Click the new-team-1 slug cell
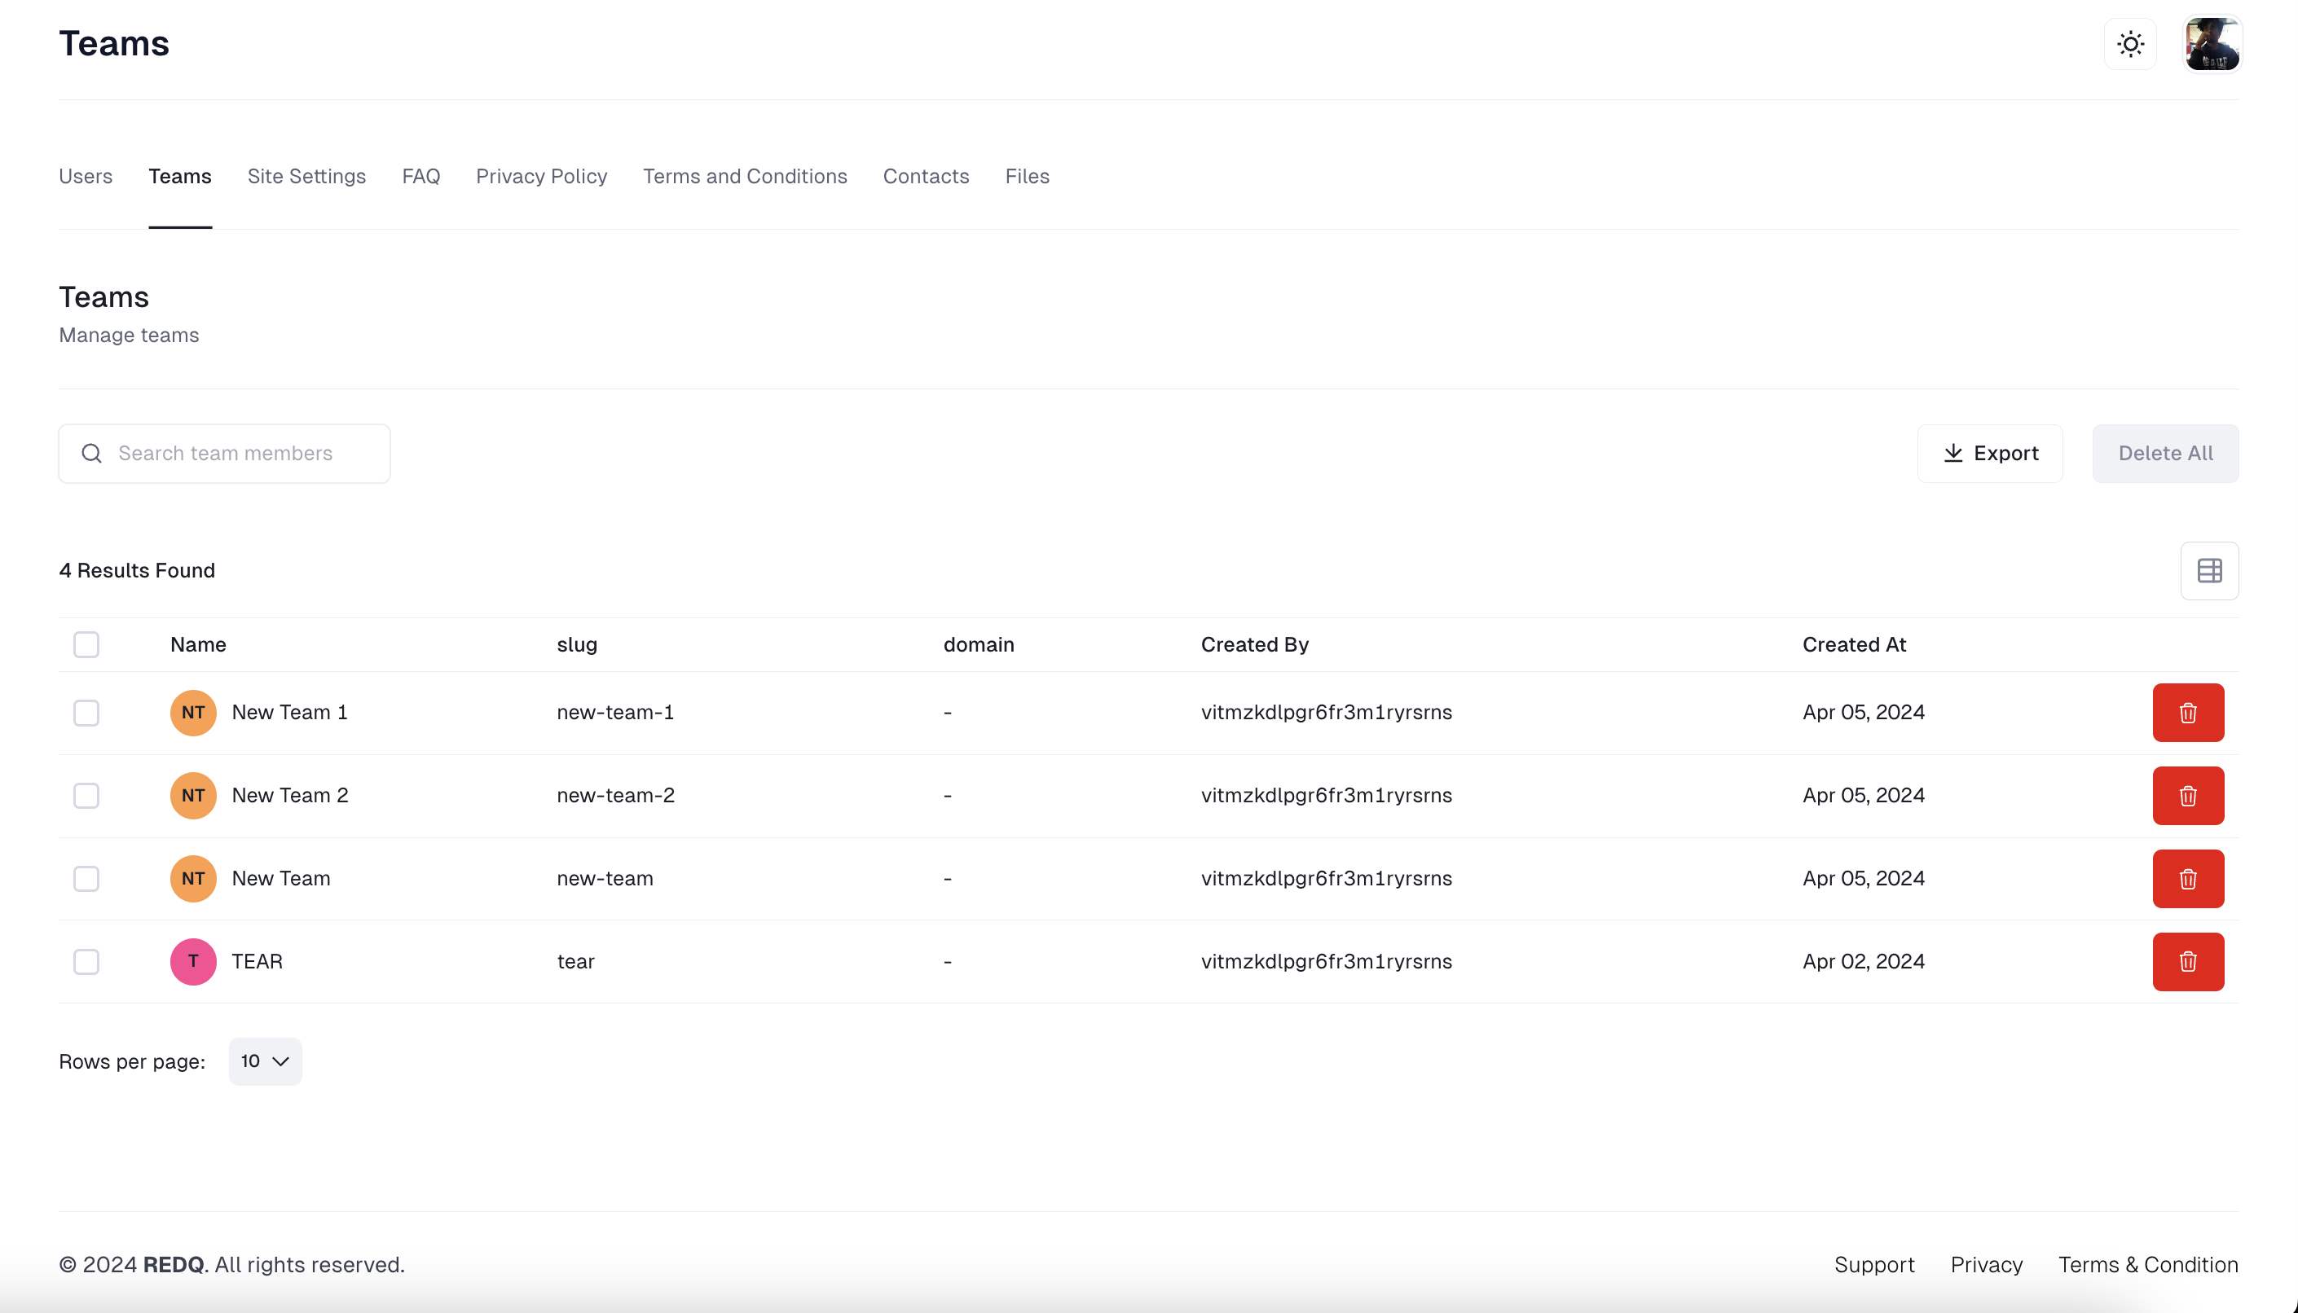Image resolution: width=2298 pixels, height=1313 pixels. click(x=615, y=713)
